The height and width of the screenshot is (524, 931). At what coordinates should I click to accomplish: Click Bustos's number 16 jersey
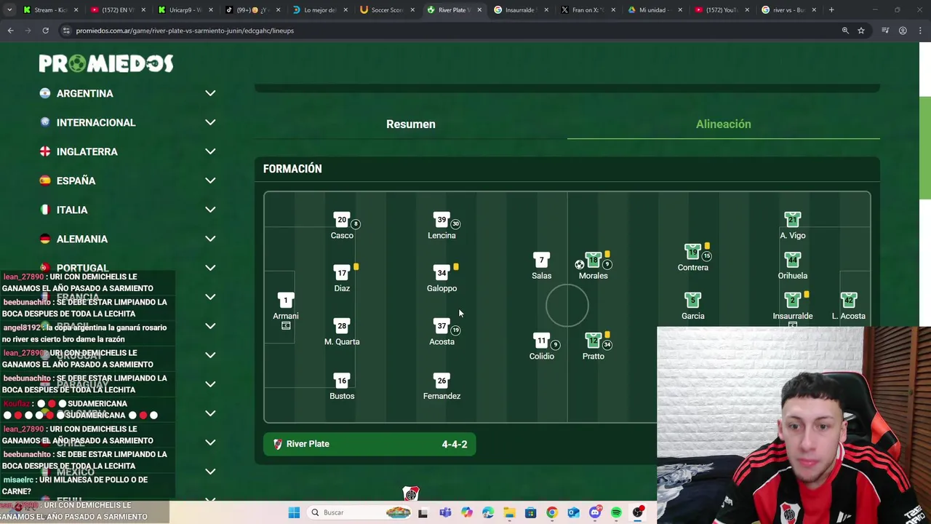(x=342, y=381)
